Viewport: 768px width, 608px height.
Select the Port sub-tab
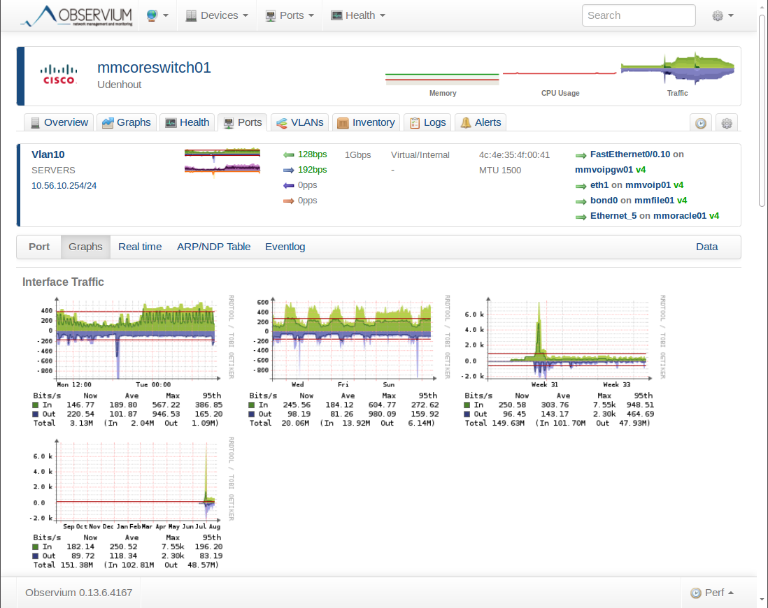click(x=39, y=247)
